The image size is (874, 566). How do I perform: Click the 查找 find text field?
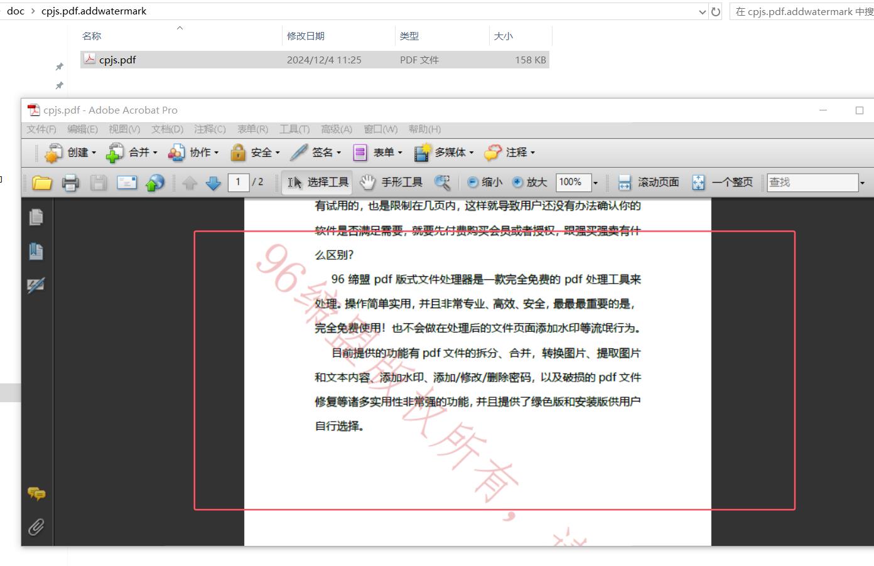pos(812,183)
